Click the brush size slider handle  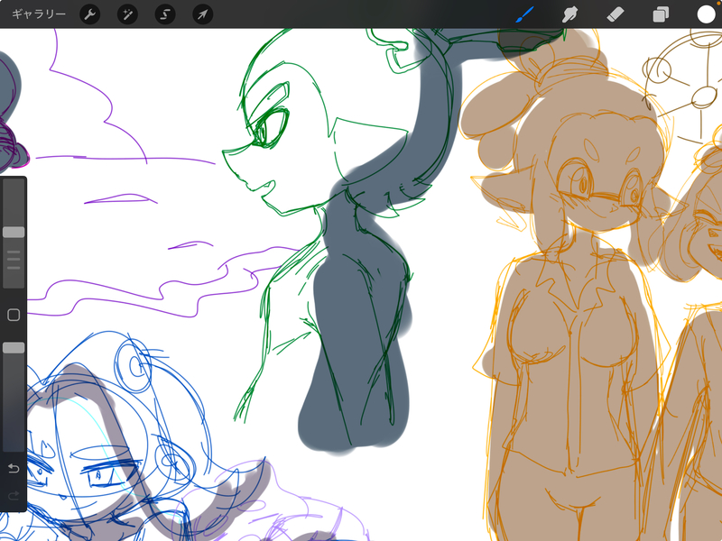(14, 232)
